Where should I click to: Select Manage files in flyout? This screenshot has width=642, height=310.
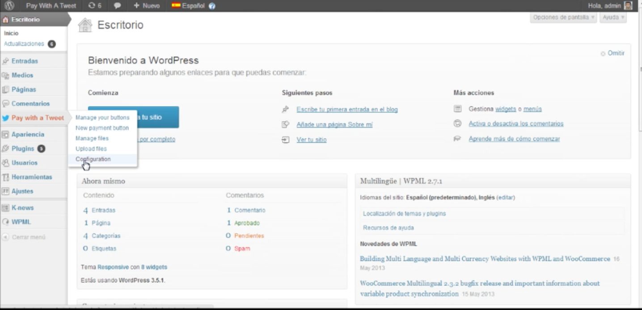(92, 138)
